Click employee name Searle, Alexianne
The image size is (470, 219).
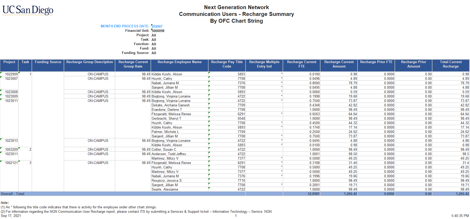[x=165, y=190]
